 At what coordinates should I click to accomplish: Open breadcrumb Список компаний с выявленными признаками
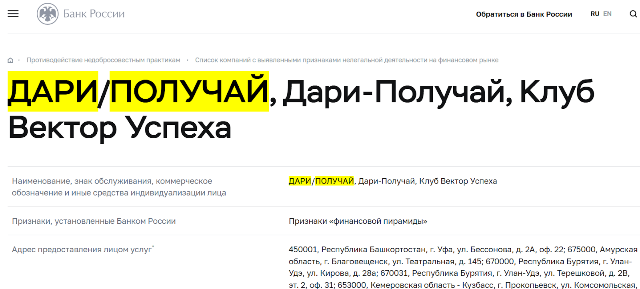347,60
